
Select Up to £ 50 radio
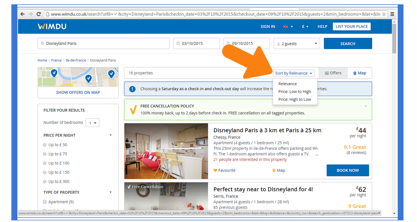(45, 145)
